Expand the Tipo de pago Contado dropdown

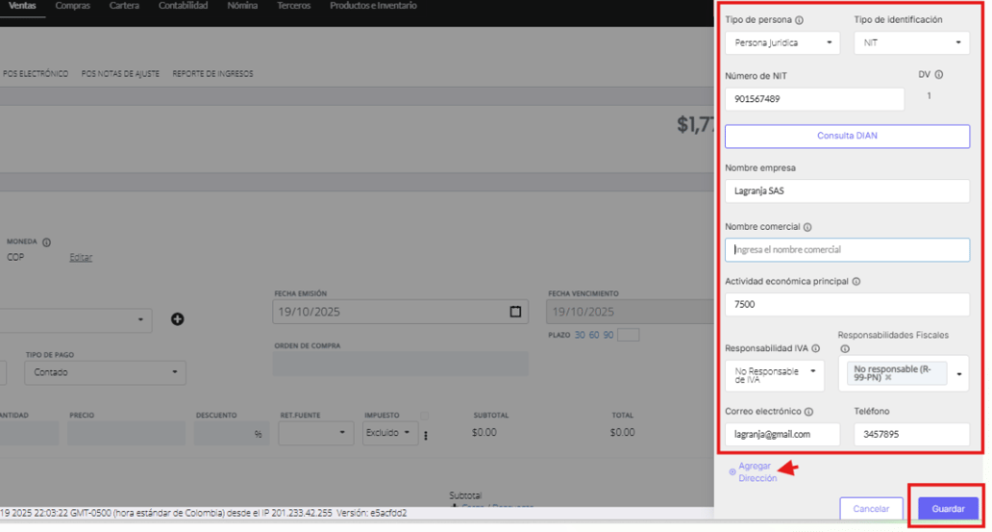click(107, 372)
